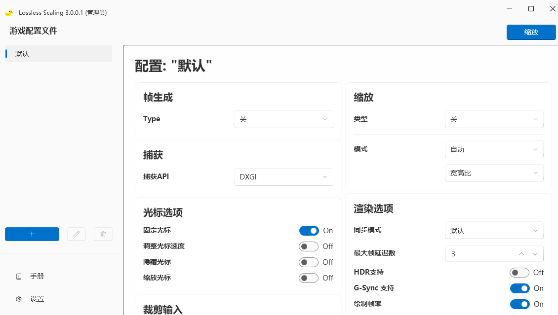Open 手册 in sidebar
Screen dimensions: 558x315
(37, 276)
